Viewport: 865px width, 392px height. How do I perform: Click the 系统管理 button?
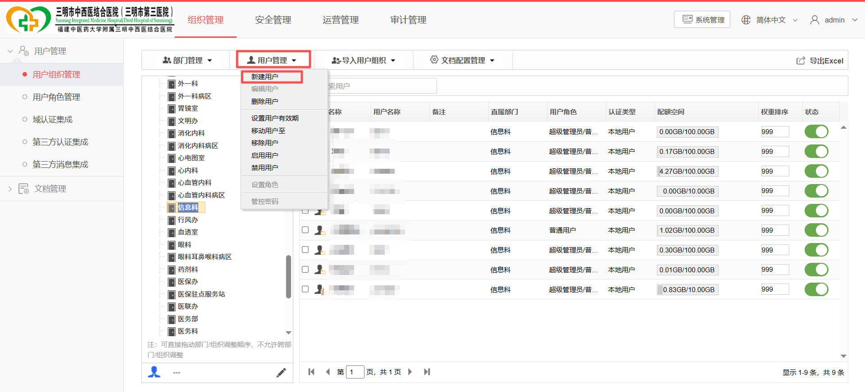pos(702,20)
